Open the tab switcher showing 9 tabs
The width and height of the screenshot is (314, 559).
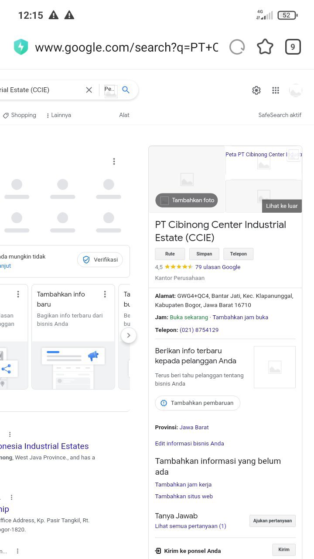293,47
